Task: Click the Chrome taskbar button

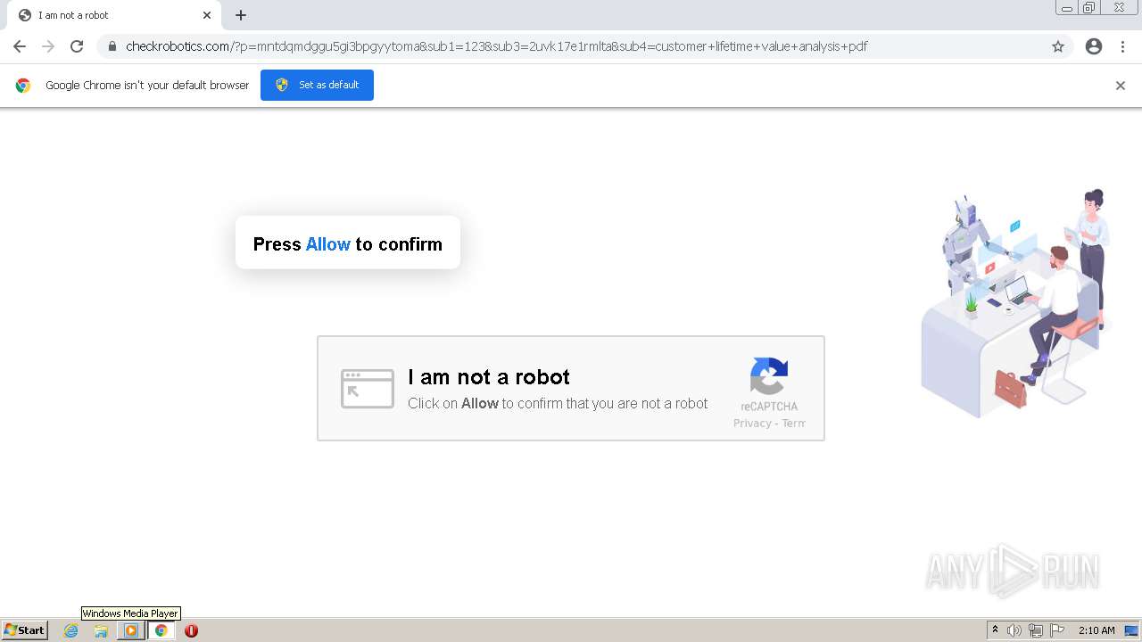Action: pyautogui.click(x=161, y=630)
